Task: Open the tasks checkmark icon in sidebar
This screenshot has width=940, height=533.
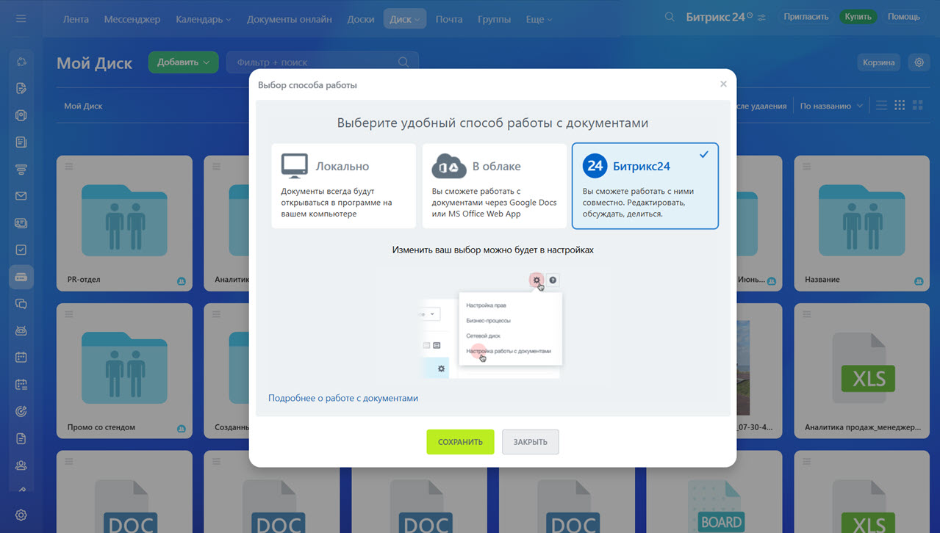Action: pyautogui.click(x=21, y=250)
